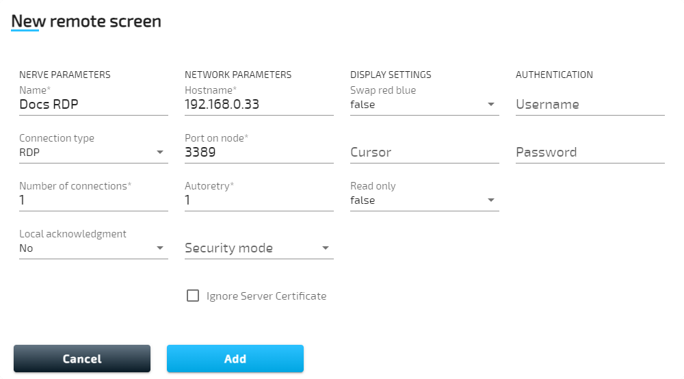Viewport: 684px width, 379px height.
Task: Select the Password input field
Action: click(590, 153)
